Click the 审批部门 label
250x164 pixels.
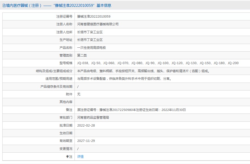click(x=66, y=117)
